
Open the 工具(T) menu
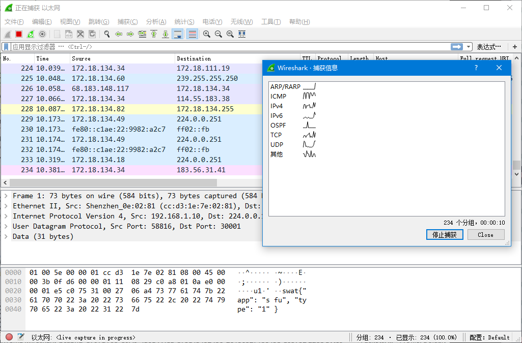(x=271, y=21)
